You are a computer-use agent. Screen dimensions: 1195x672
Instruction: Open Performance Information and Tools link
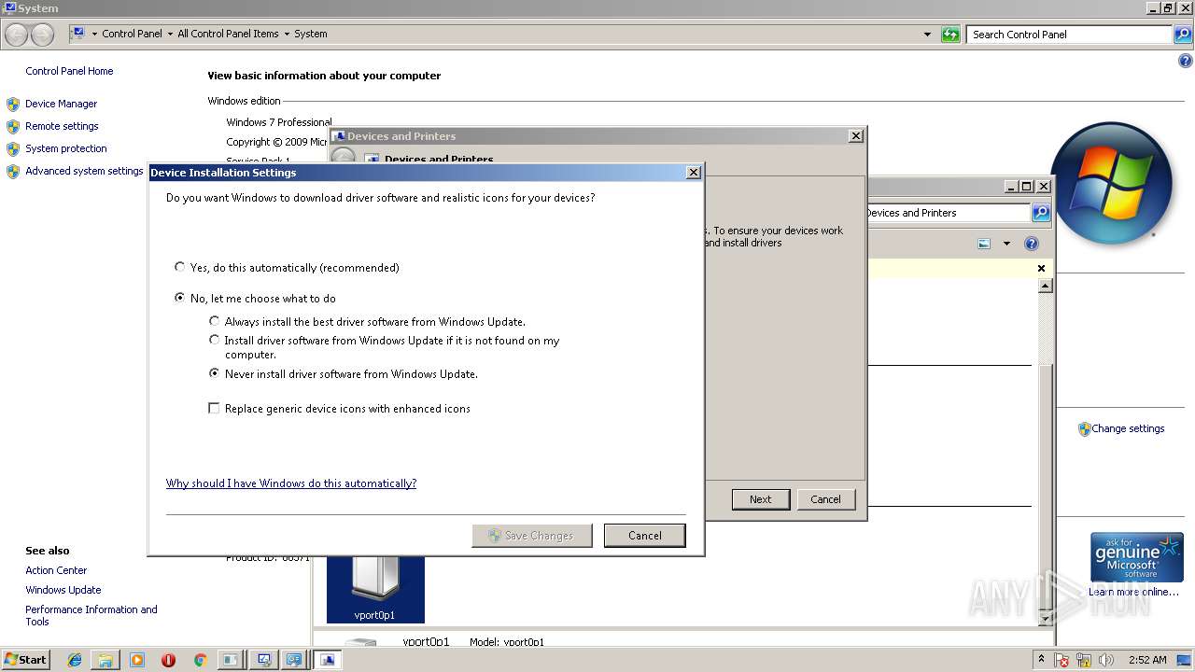click(x=91, y=615)
